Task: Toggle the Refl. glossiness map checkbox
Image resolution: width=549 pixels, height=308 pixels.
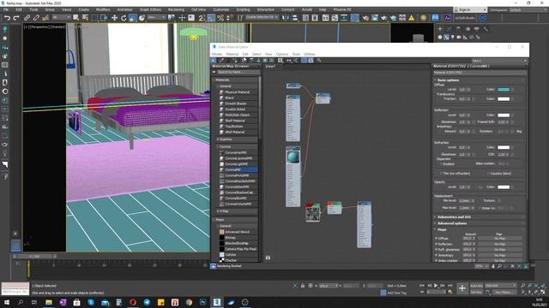Action: pyautogui.click(x=437, y=250)
